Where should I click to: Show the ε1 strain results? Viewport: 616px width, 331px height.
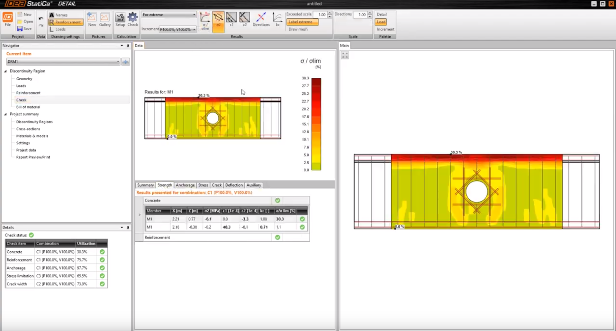point(231,20)
